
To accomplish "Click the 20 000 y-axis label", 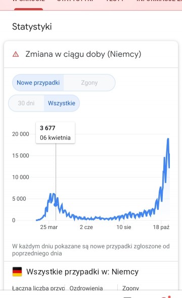I will coord(21,134).
